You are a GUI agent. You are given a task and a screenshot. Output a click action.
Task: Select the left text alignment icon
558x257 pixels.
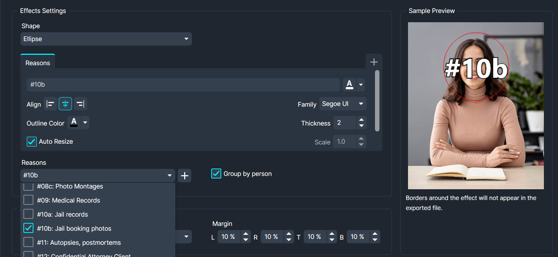[x=50, y=104]
